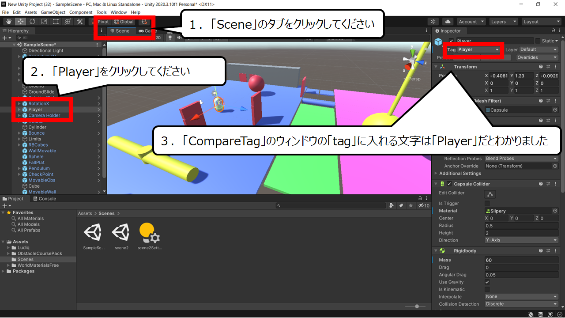Open Rigidbody component three-dot menu
Screen dimensions: 565x318
pos(555,251)
